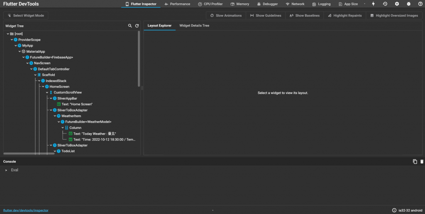Viewport: 425px width, 214px height.
Task: Collapse the WeatherItem node
Action: pos(55,116)
